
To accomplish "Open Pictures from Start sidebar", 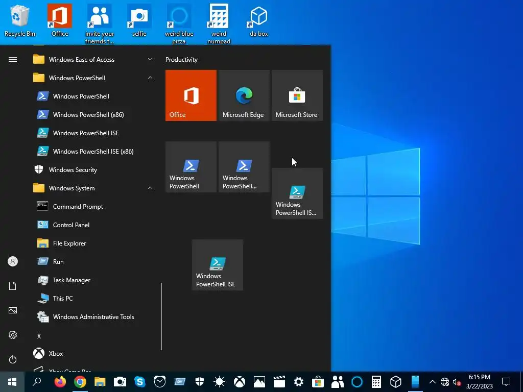I will coord(13,310).
